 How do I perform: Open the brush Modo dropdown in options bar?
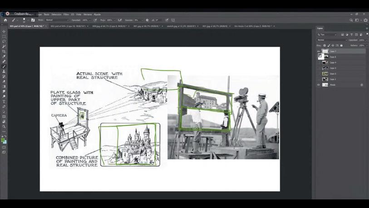tap(57, 20)
